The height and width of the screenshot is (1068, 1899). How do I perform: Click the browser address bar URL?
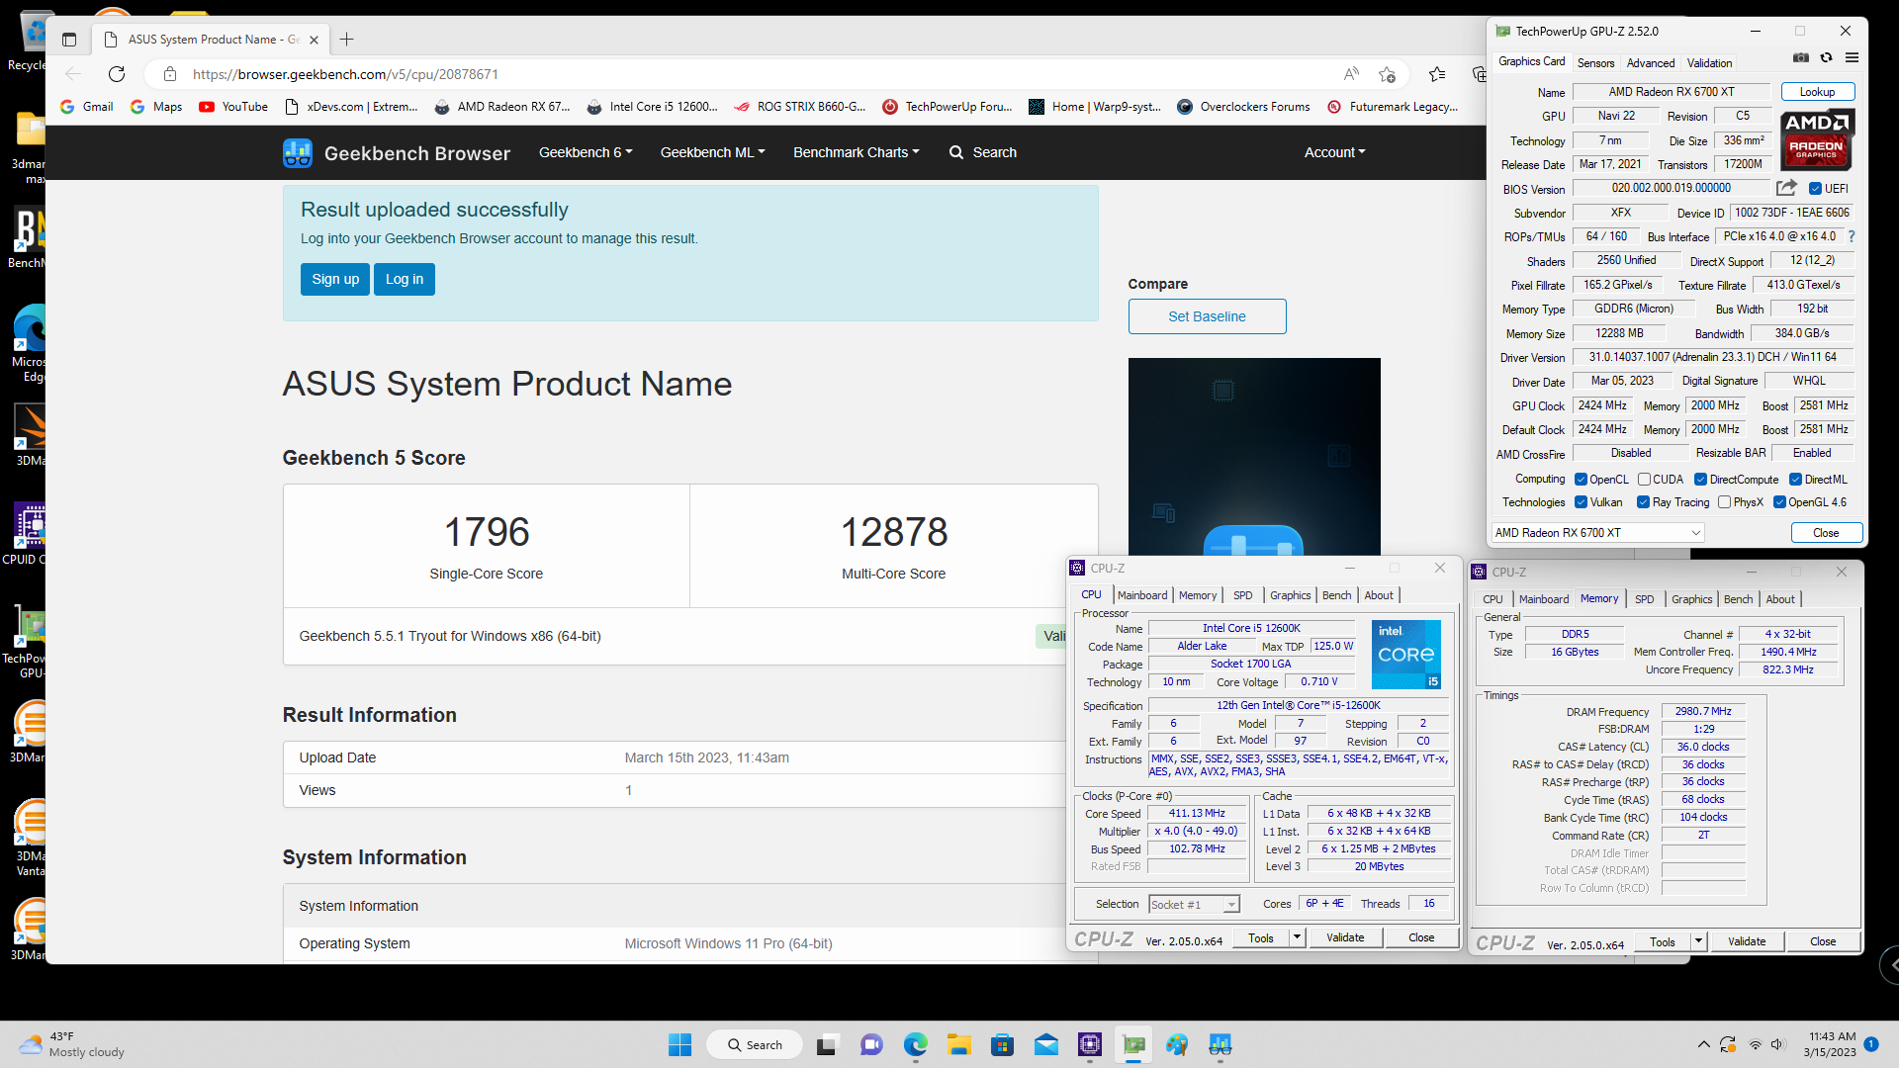(345, 74)
